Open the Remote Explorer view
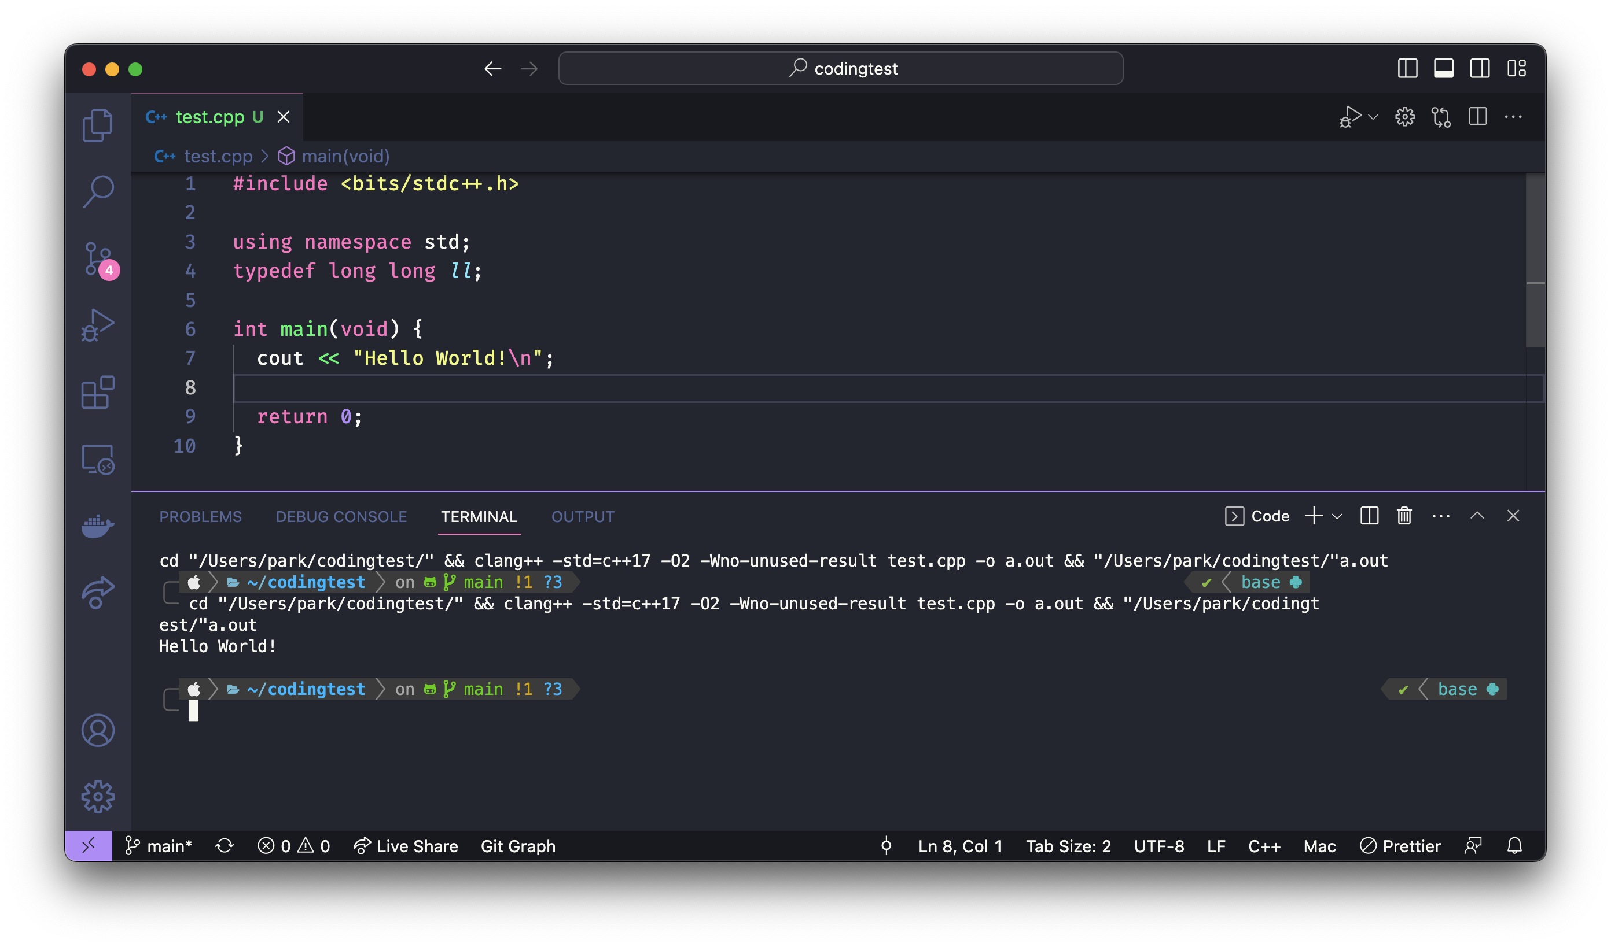 pos(98,460)
